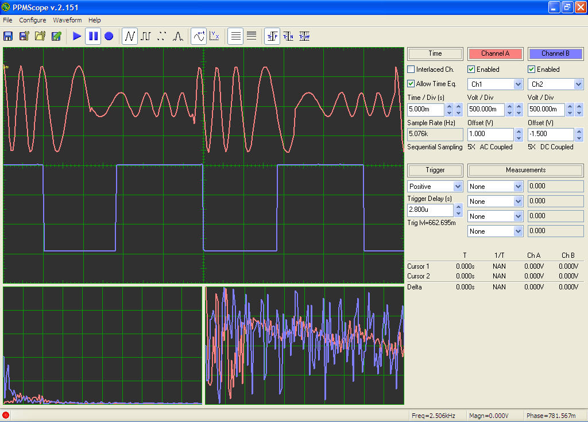Disable Channel B Enabled checkbox
The height and width of the screenshot is (422, 588).
point(532,69)
